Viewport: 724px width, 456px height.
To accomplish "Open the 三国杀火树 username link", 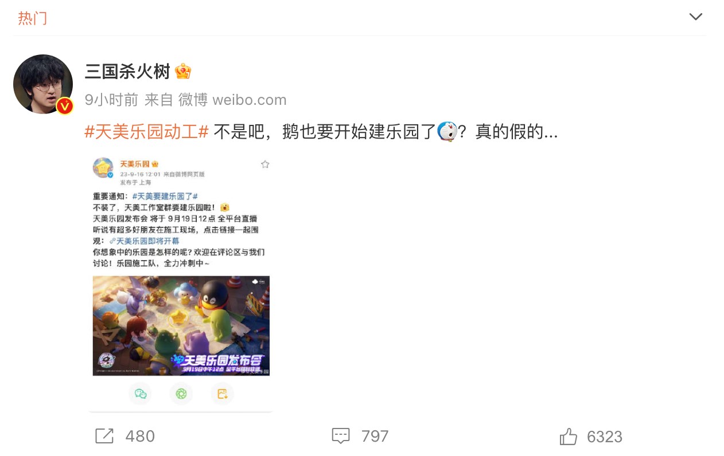I will tap(127, 72).
